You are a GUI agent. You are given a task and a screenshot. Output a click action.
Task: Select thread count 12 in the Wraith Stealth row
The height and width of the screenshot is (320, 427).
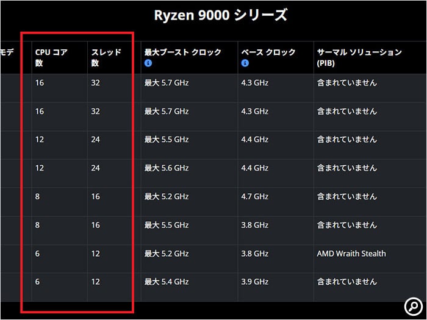(95, 254)
